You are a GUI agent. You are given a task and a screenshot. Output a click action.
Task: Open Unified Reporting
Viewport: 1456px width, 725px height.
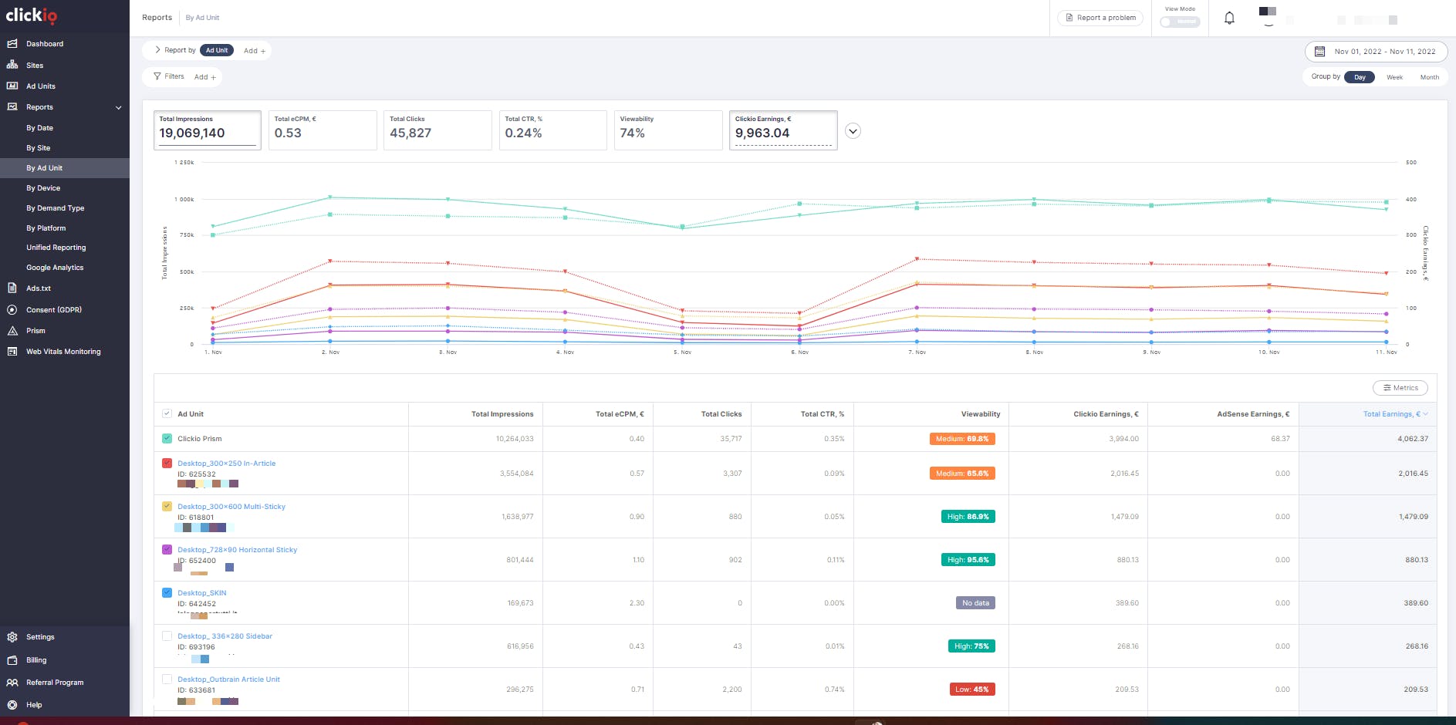point(56,248)
